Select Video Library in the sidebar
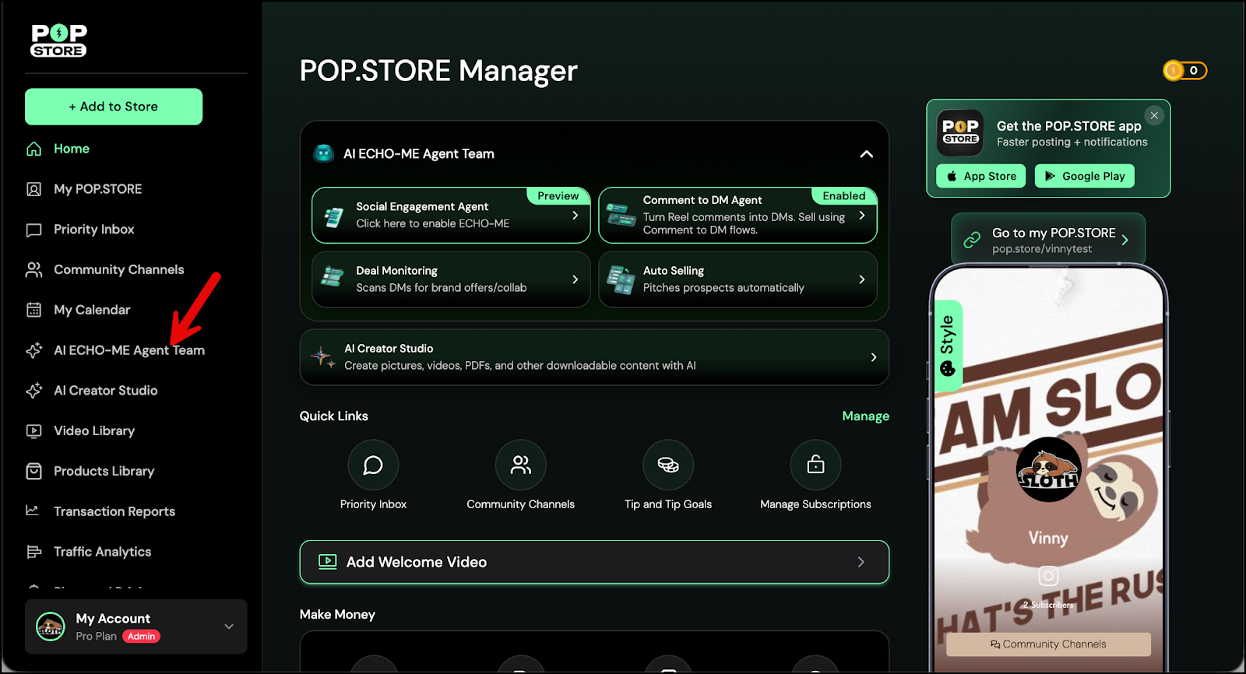1246x674 pixels. [x=94, y=431]
